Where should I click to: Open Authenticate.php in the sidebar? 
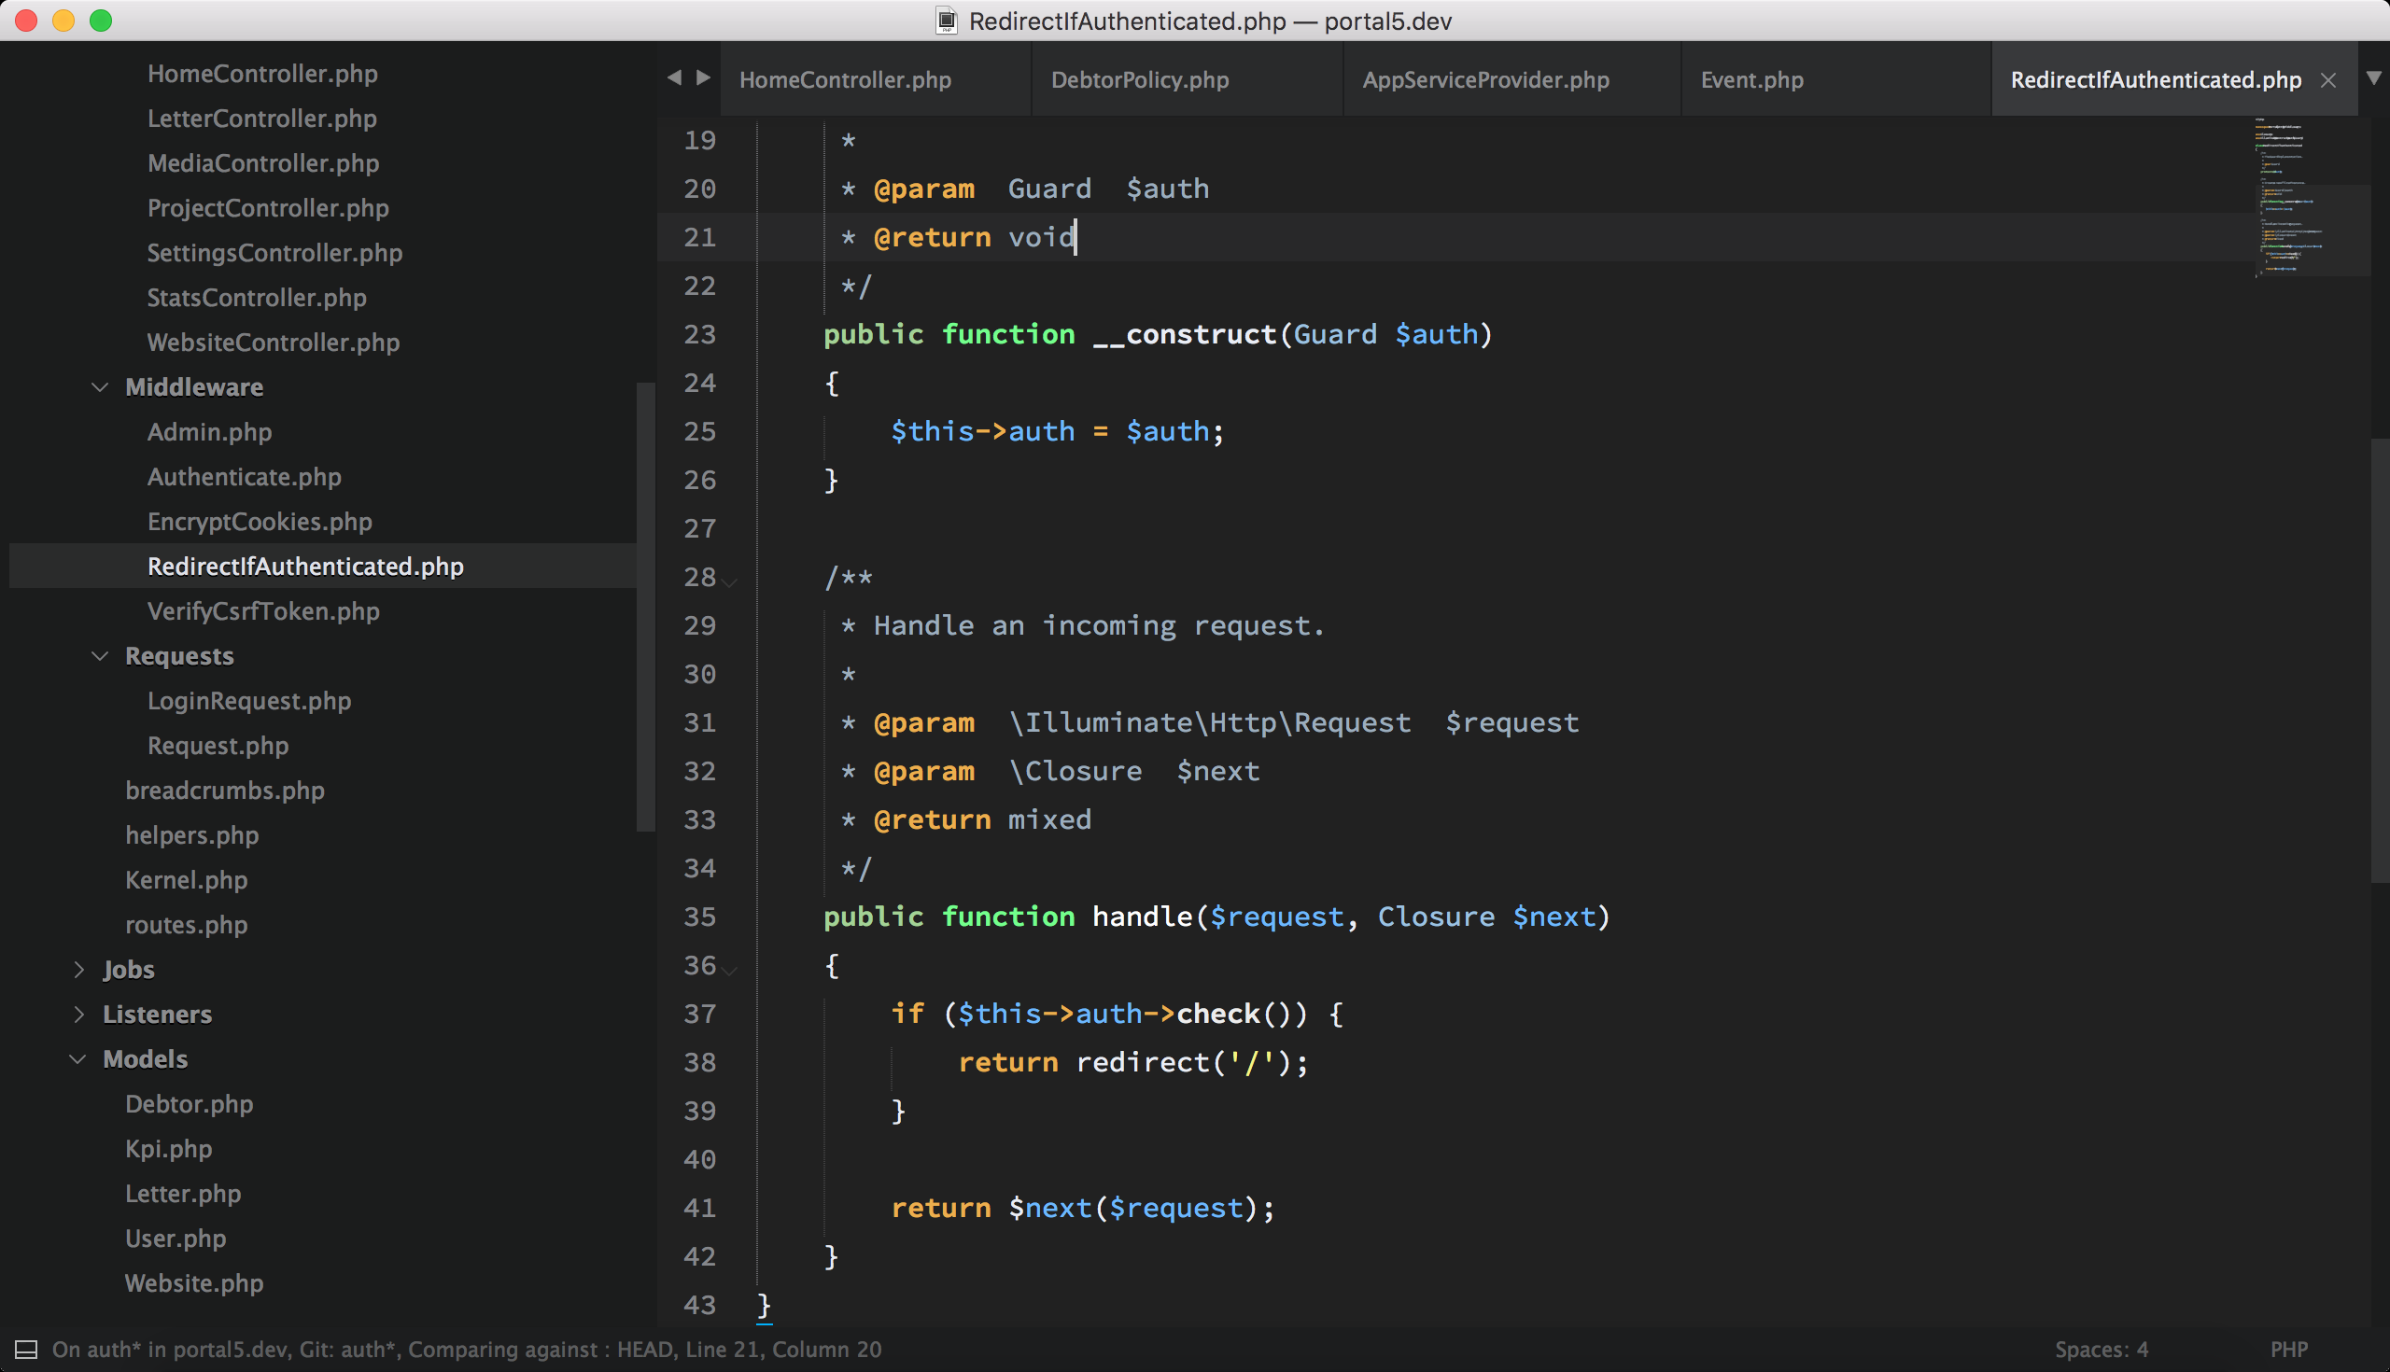(244, 477)
